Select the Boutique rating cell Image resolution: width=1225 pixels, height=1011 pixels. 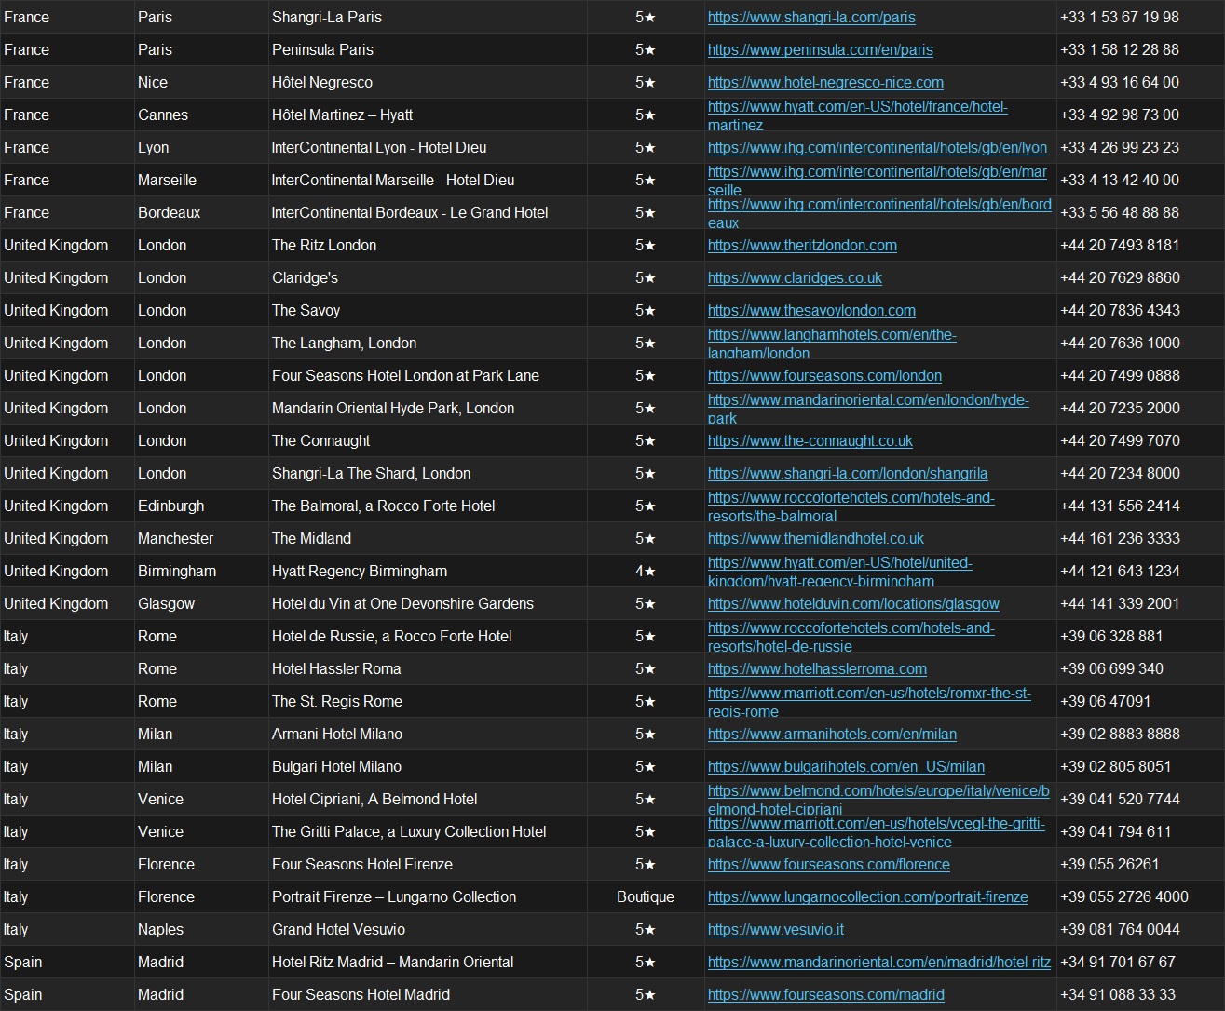coord(646,896)
